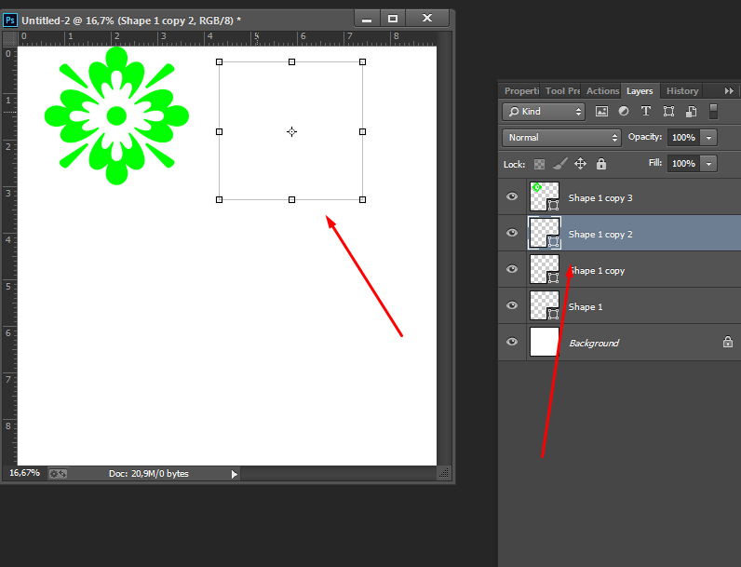Lock layer position icon
This screenshot has height=567, width=741.
pos(580,164)
